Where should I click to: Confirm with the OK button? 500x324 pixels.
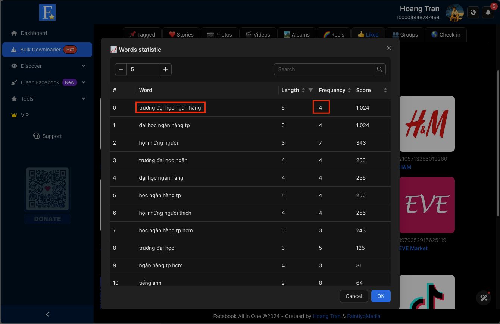coord(381,296)
